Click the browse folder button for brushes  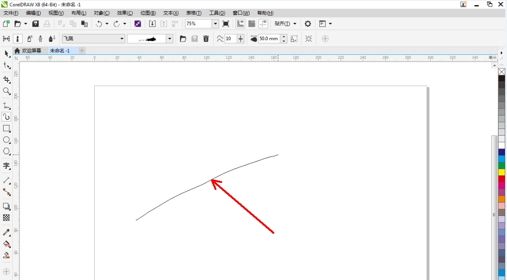[x=183, y=39]
